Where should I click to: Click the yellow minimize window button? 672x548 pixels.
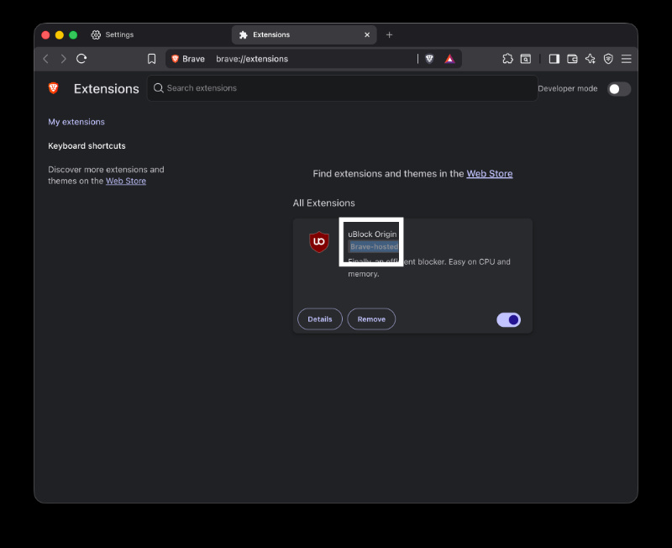click(x=60, y=34)
